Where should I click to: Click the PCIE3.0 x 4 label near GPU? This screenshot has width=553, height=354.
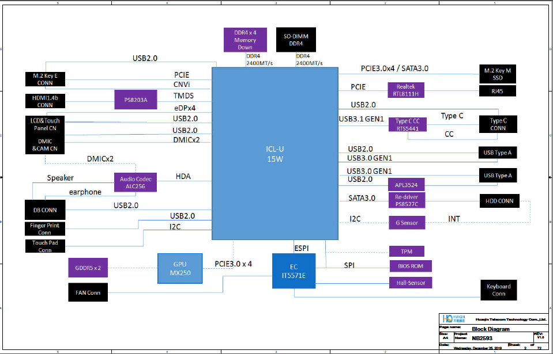click(233, 264)
